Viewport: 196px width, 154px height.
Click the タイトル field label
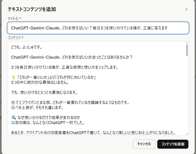click(x=13, y=19)
